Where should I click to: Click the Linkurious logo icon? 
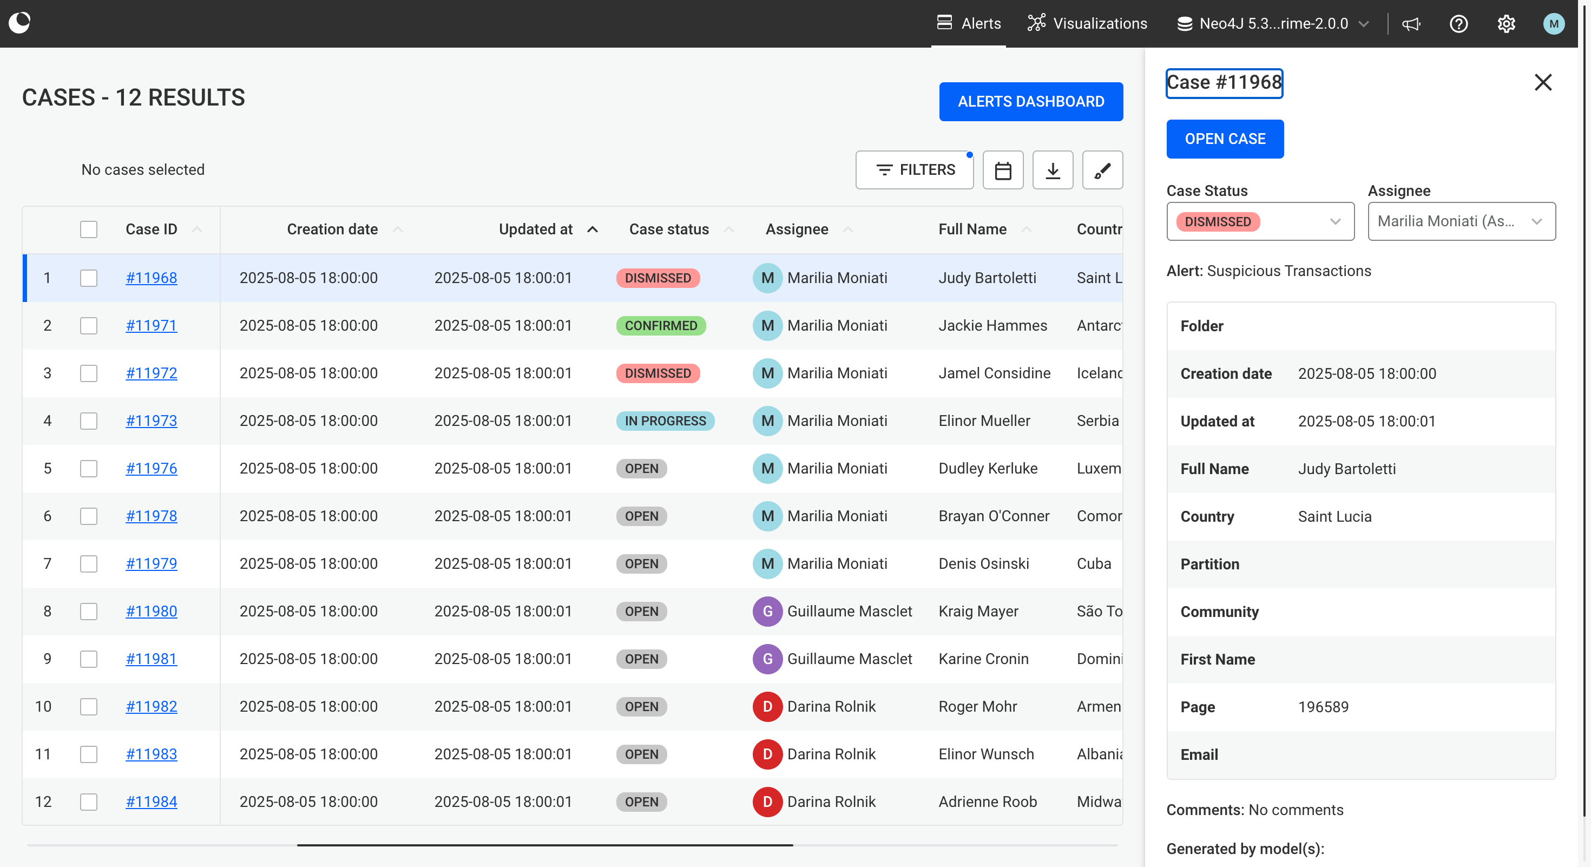20,23
